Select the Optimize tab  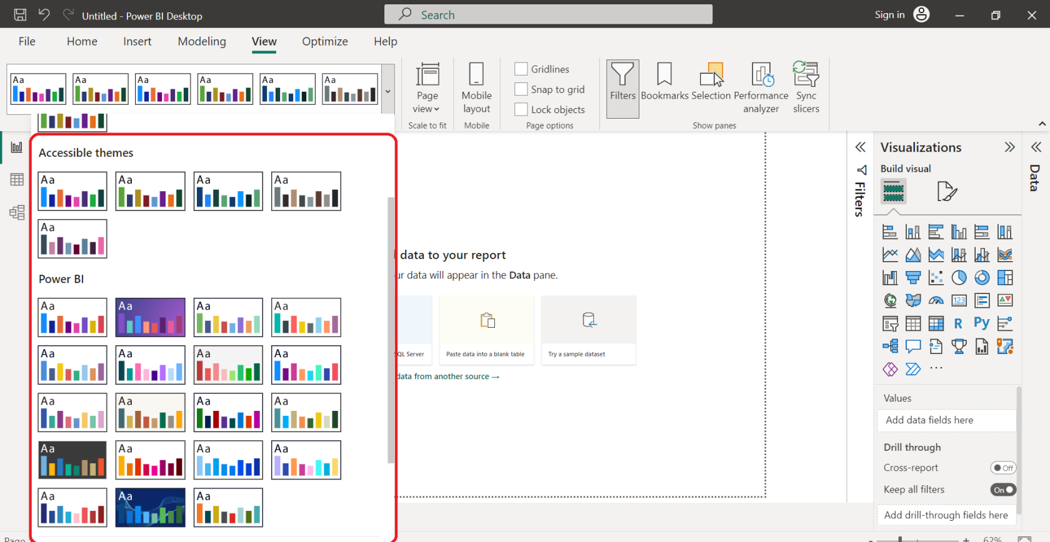tap(325, 41)
